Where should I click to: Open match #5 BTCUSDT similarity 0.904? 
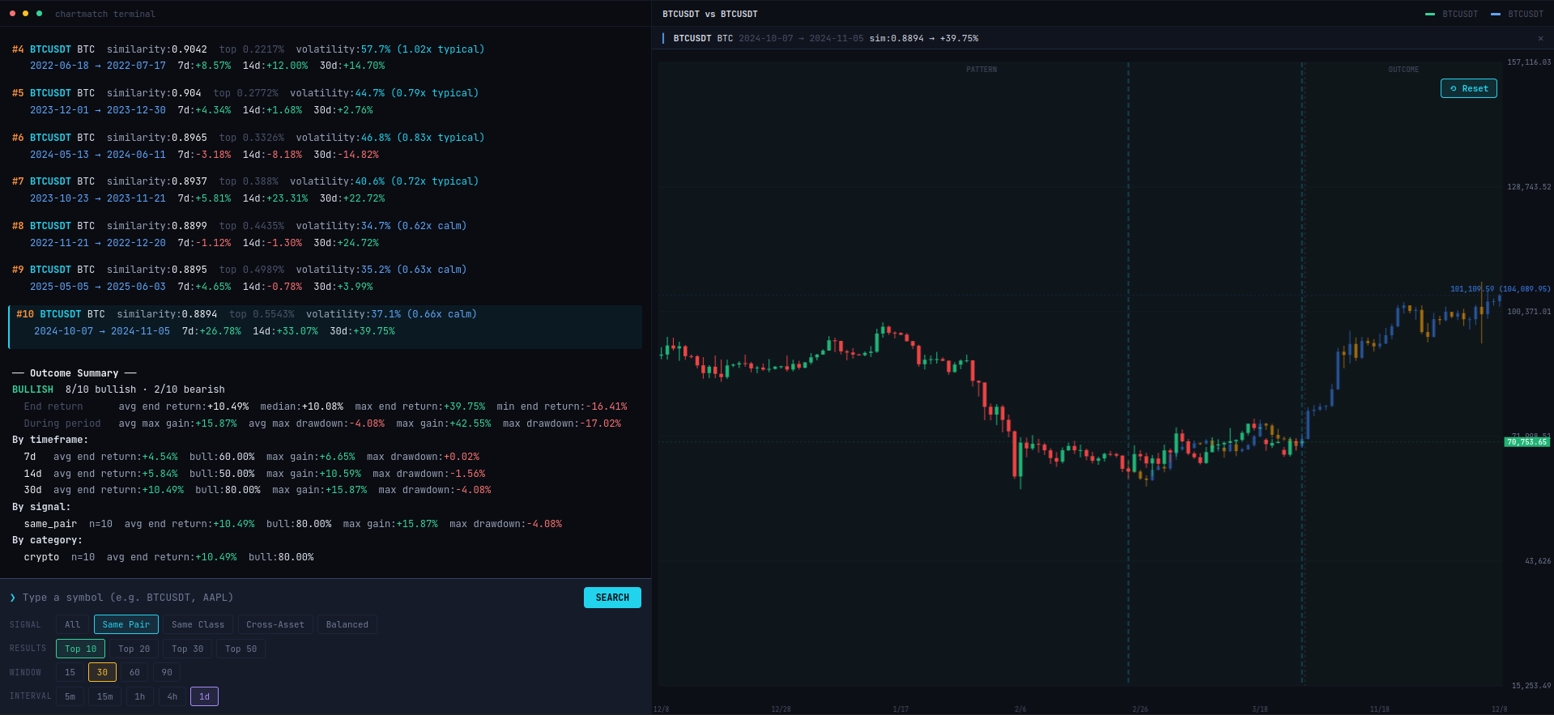point(325,101)
